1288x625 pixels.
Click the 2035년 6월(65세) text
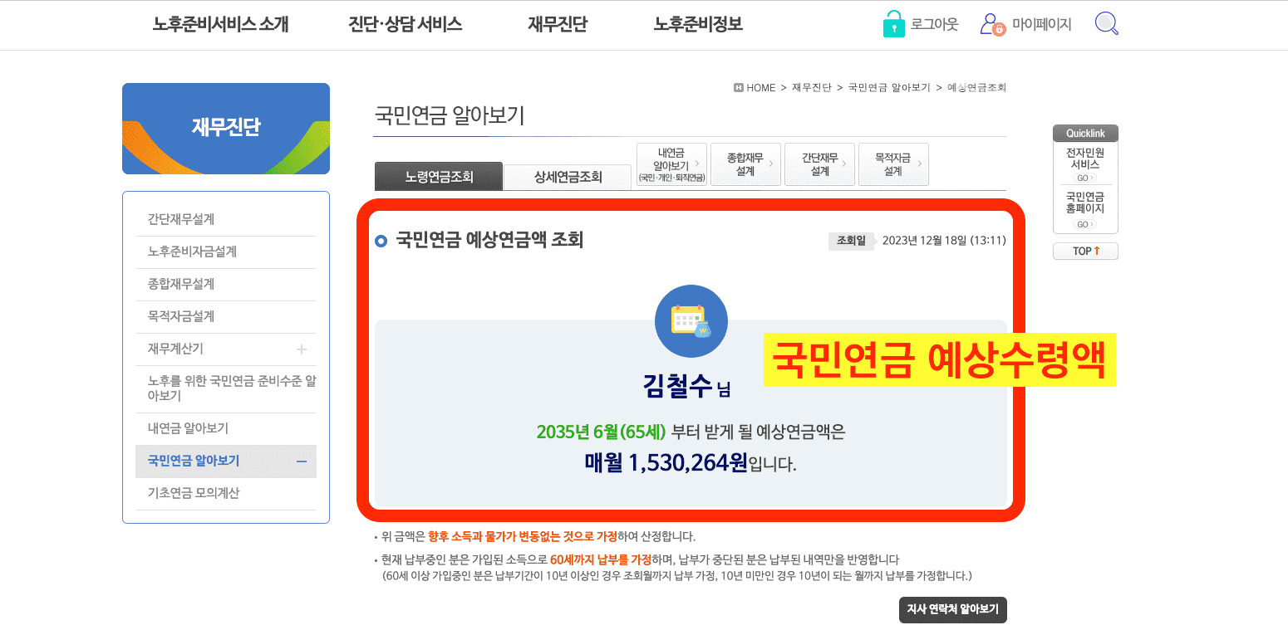click(602, 432)
